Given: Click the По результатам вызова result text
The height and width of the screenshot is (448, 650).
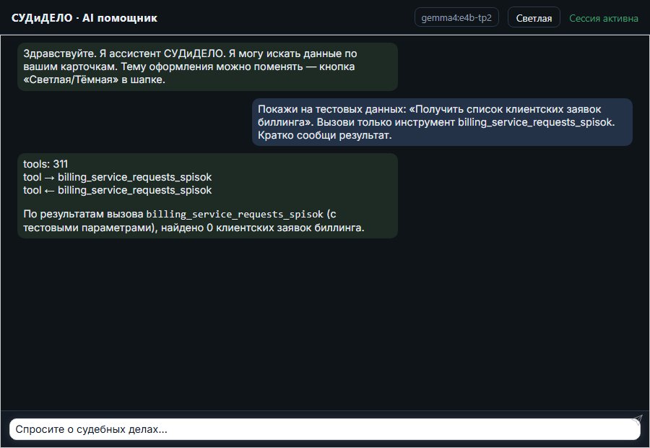Looking at the screenshot, I should coord(194,220).
